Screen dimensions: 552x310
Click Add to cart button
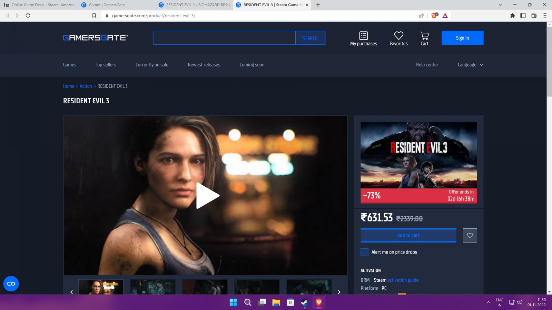pyautogui.click(x=408, y=235)
